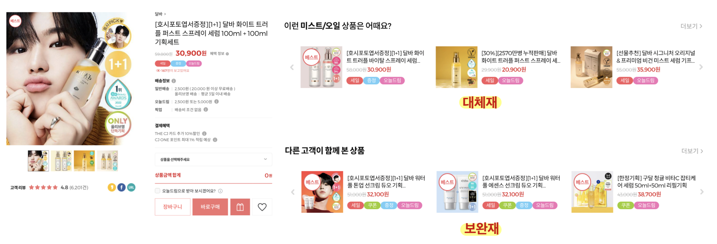Check the 오늘드림으로 받아 보시겠어요 checkbox

(x=157, y=191)
